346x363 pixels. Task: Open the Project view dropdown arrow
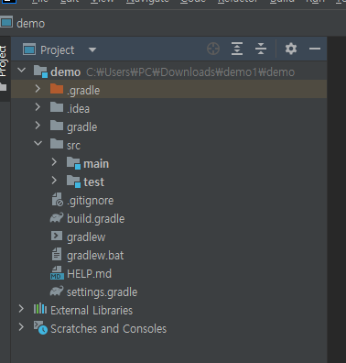click(x=92, y=49)
